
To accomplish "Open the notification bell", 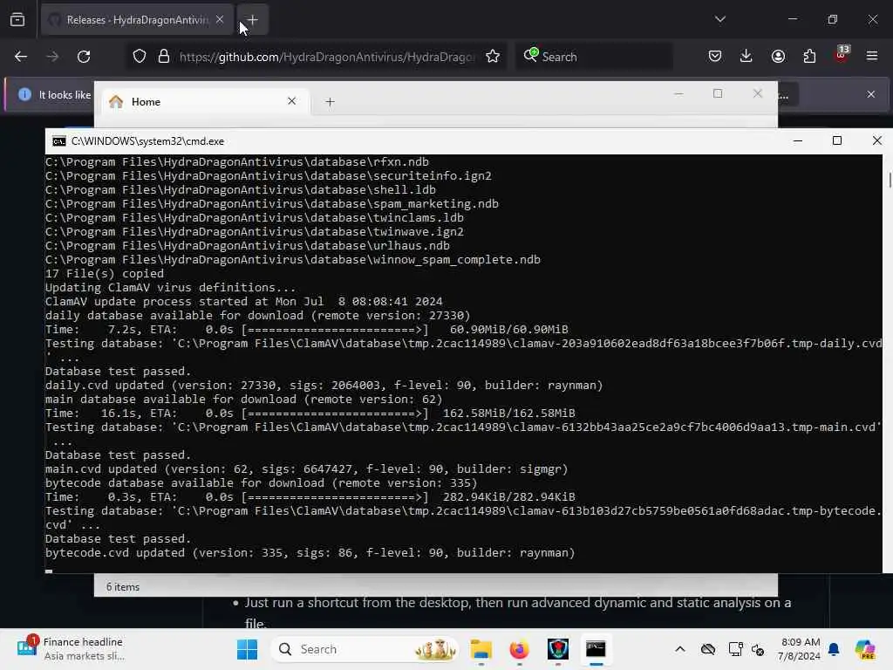I will point(834,649).
